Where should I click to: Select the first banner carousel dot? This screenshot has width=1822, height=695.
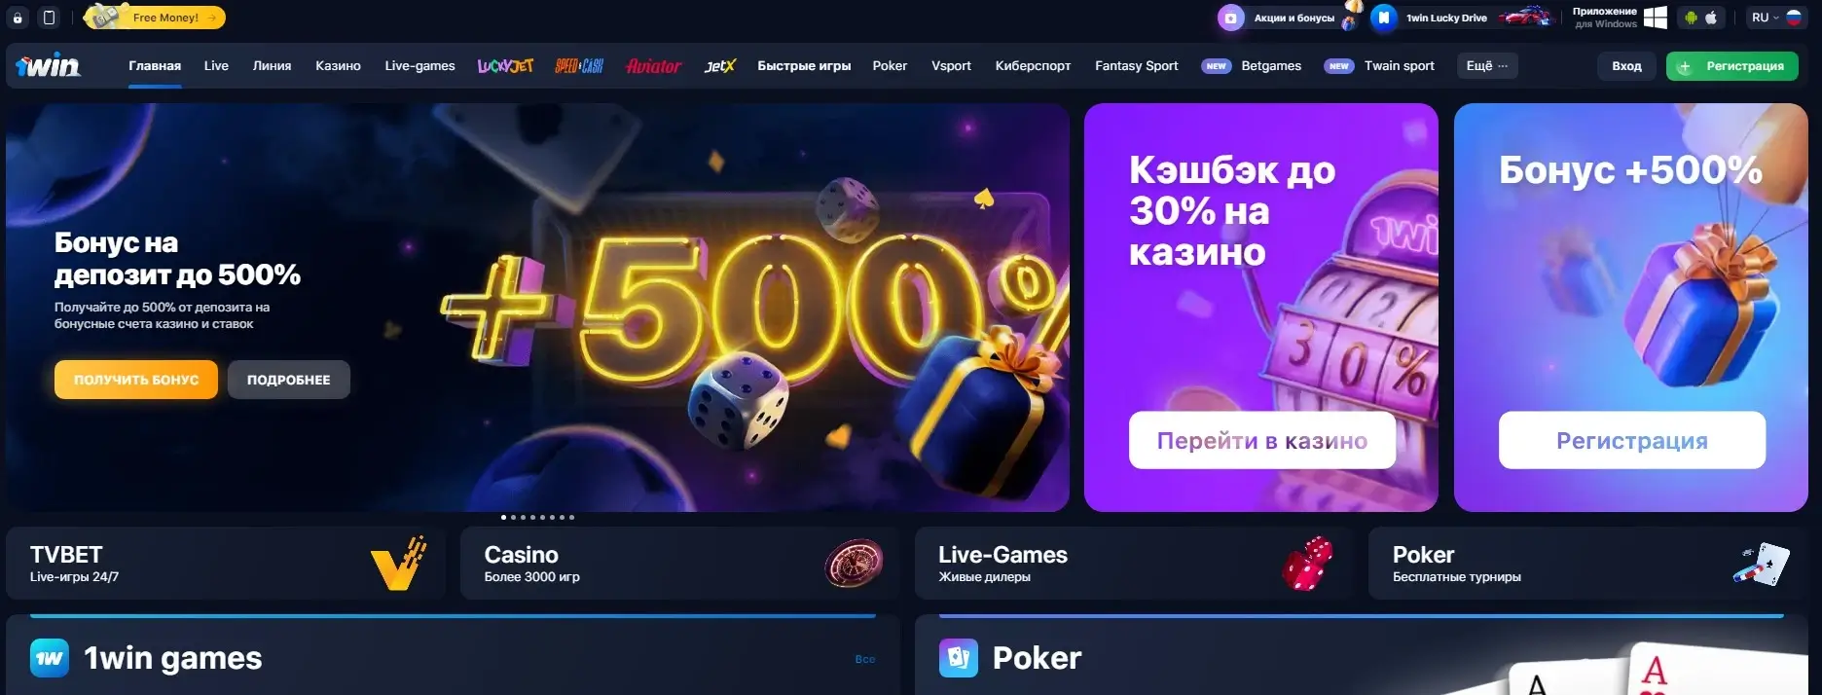point(503,517)
